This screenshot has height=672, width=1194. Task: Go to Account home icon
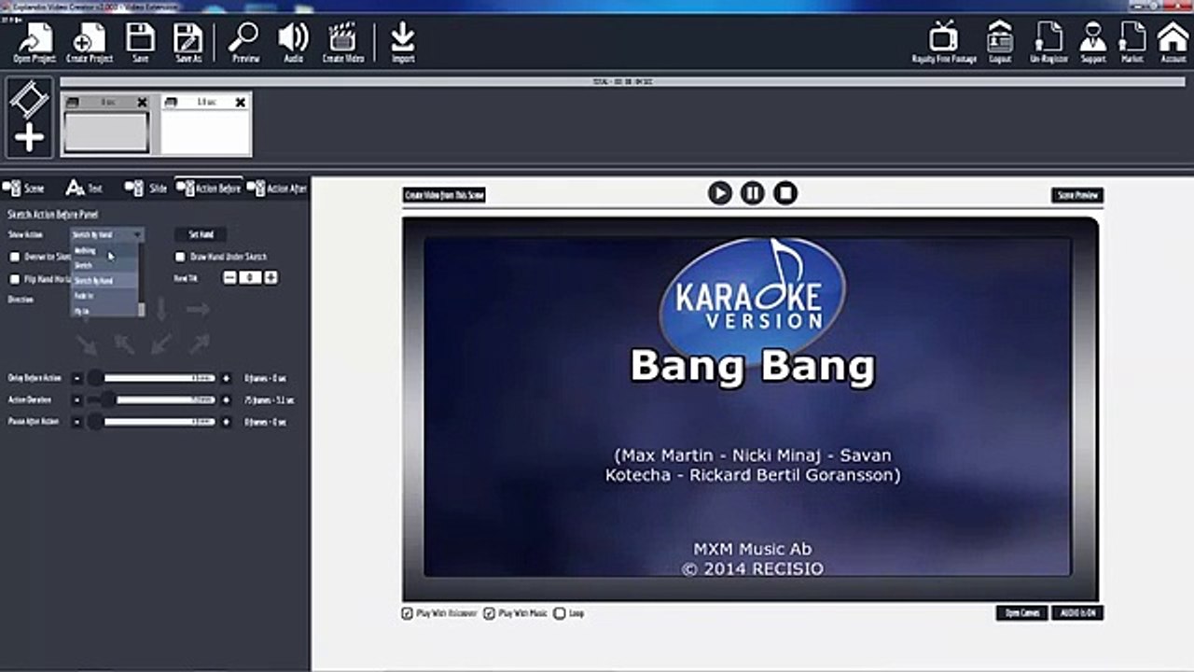1173,43
